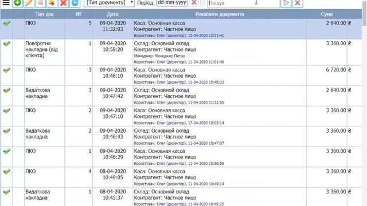Viewport: 367px width, 206px height.
Task: Click green checkmark of Видаткова накладна number 3
Action: [7, 90]
